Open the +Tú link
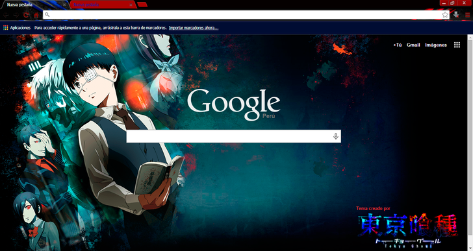473x251 pixels. (x=397, y=45)
